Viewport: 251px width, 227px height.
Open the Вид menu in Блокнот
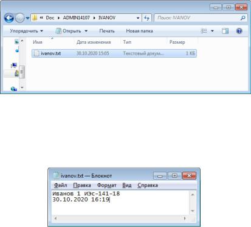point(127,185)
